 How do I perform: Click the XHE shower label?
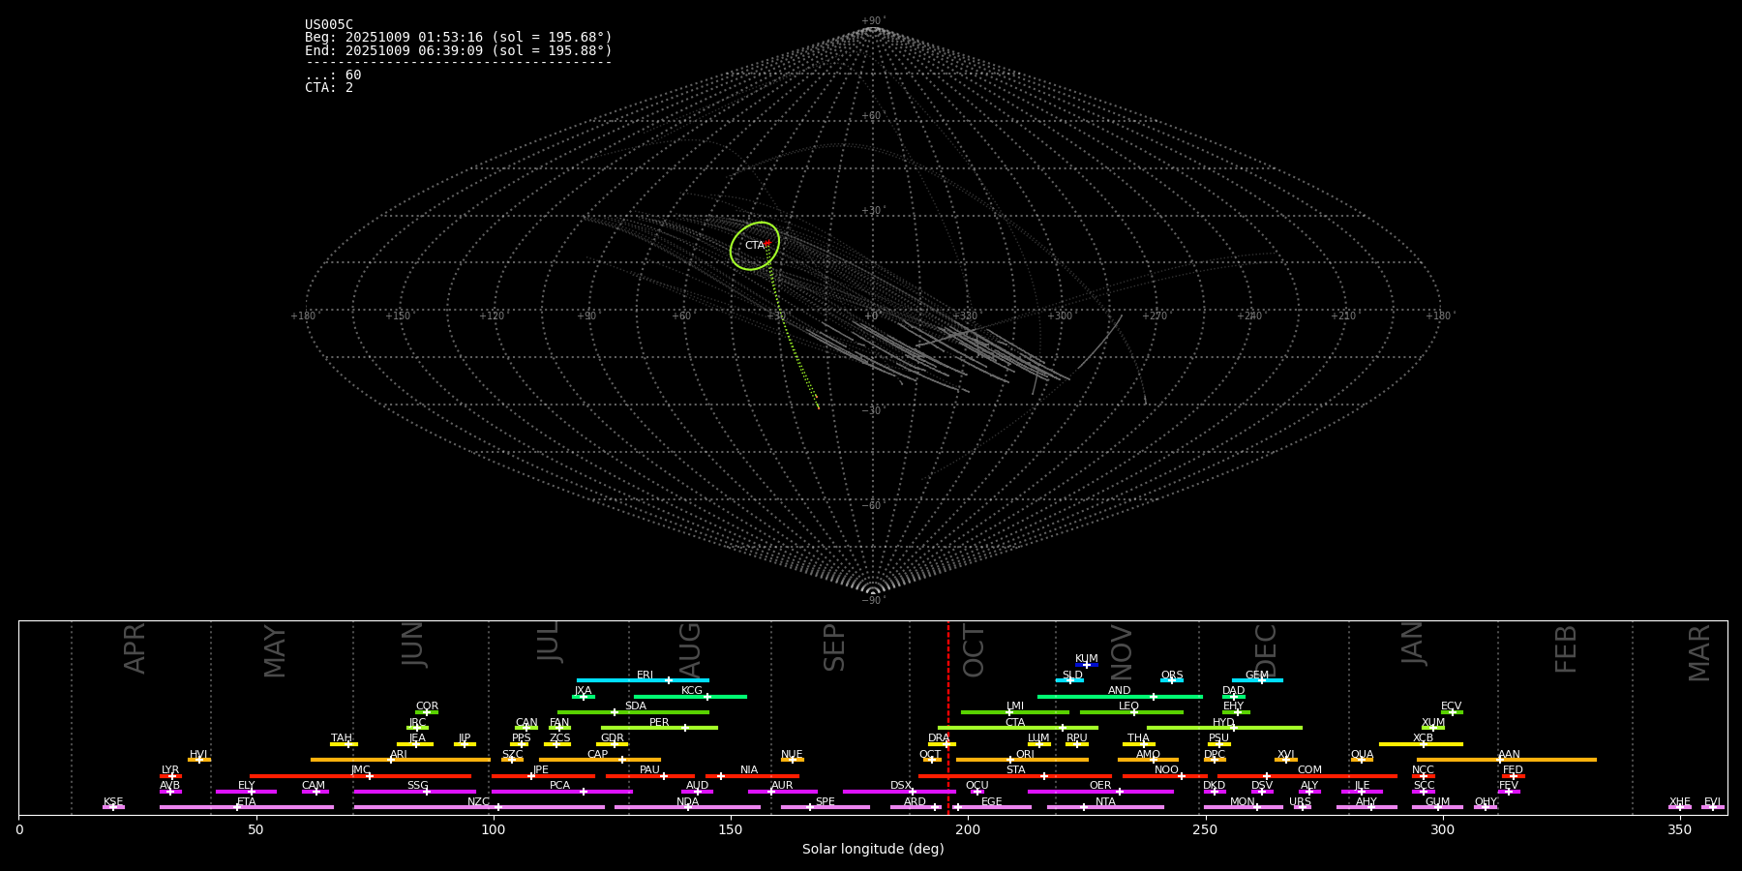click(1680, 802)
